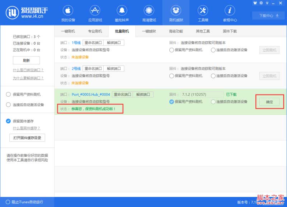Screen dimensions: 287x207
Task: Toggle checked 保留用户资料刷机 in Port_#0003 row
Action: coord(171,102)
